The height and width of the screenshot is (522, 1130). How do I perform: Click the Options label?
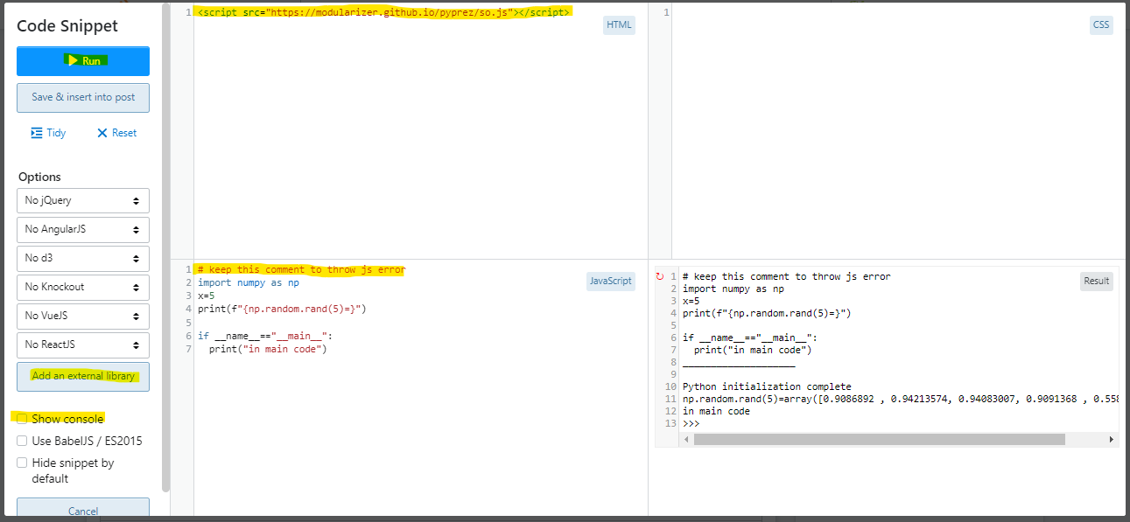(39, 177)
